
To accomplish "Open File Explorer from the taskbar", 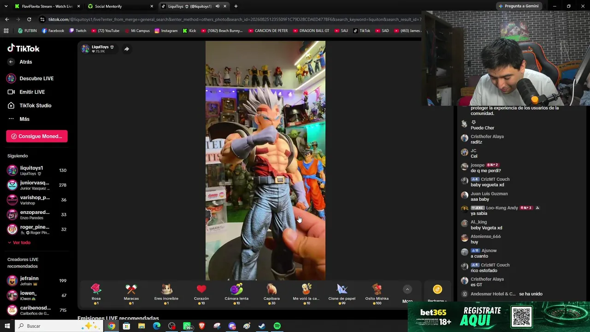I will pos(142,326).
